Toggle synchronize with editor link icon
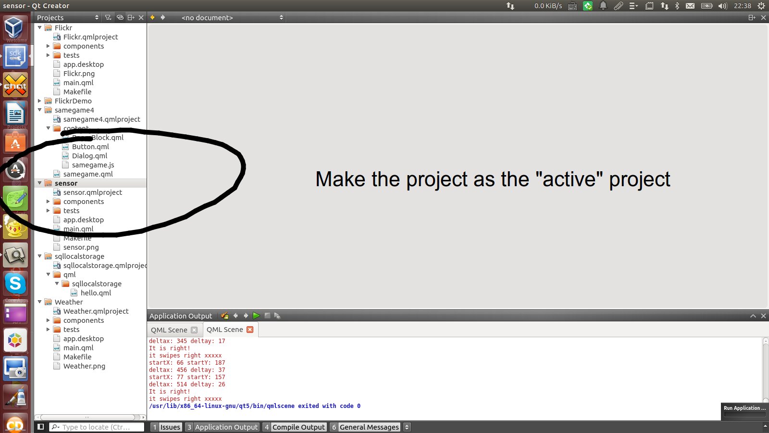The height and width of the screenshot is (433, 769). [120, 17]
